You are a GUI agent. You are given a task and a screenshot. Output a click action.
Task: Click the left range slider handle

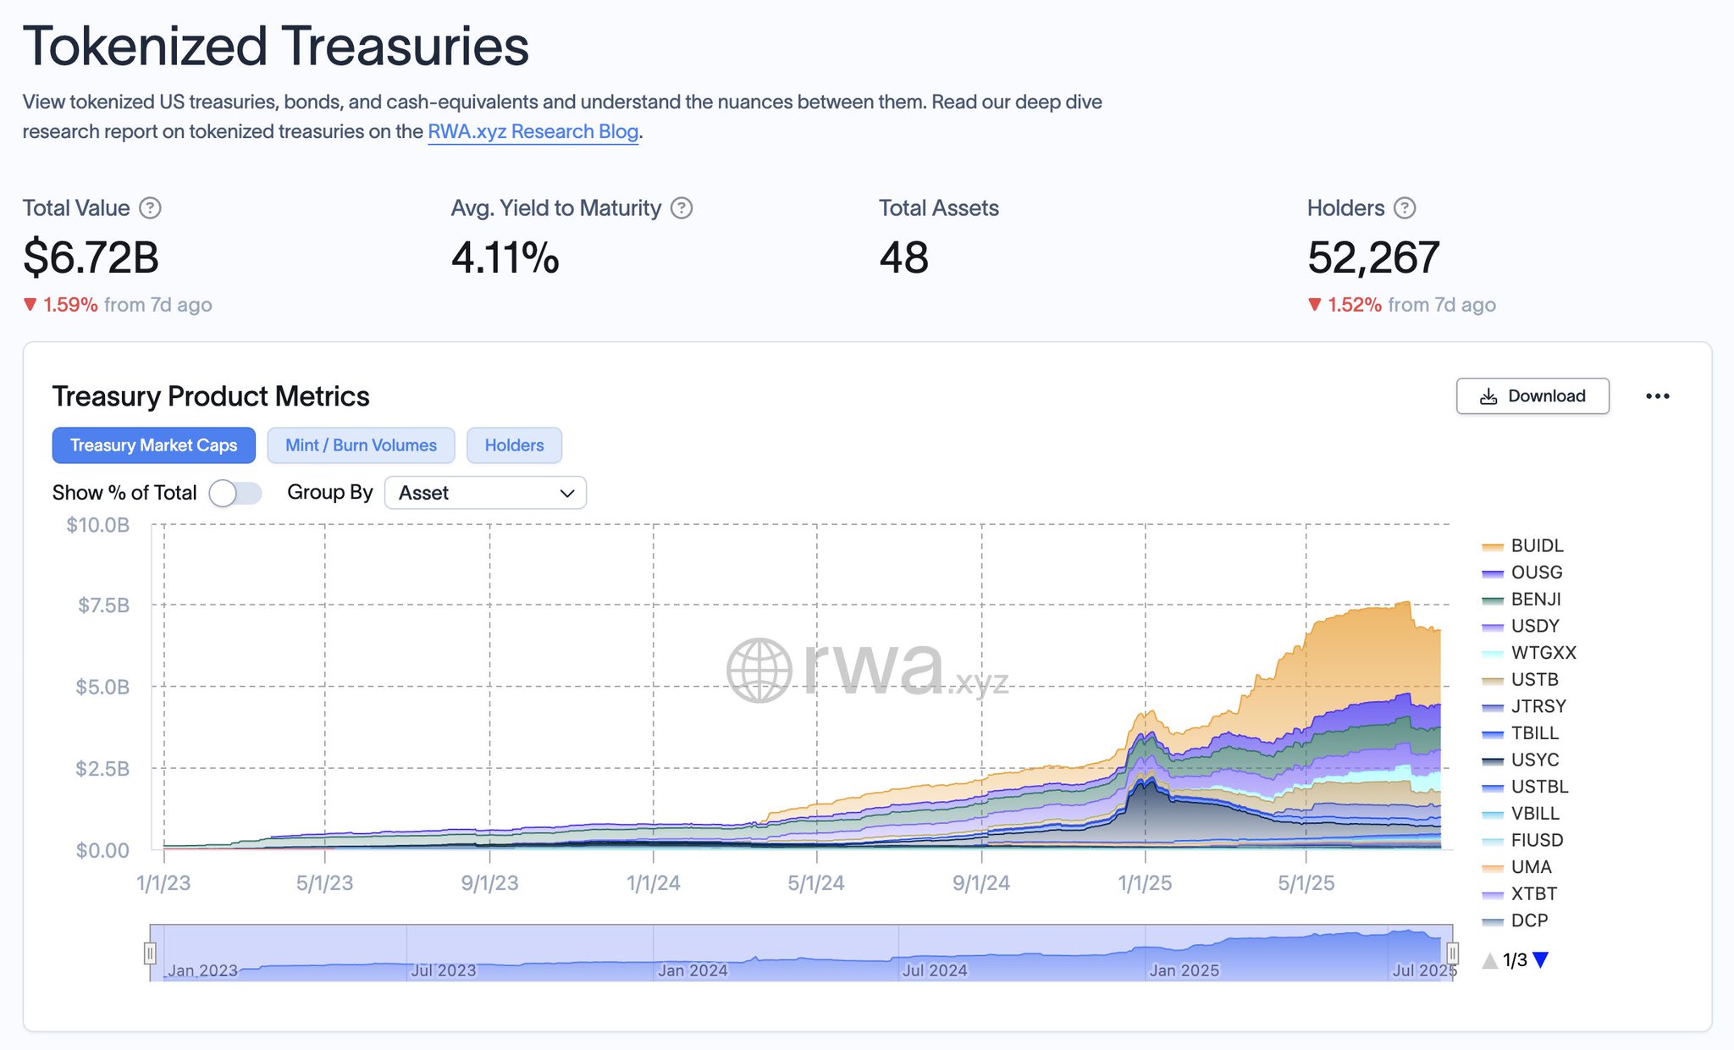150,953
